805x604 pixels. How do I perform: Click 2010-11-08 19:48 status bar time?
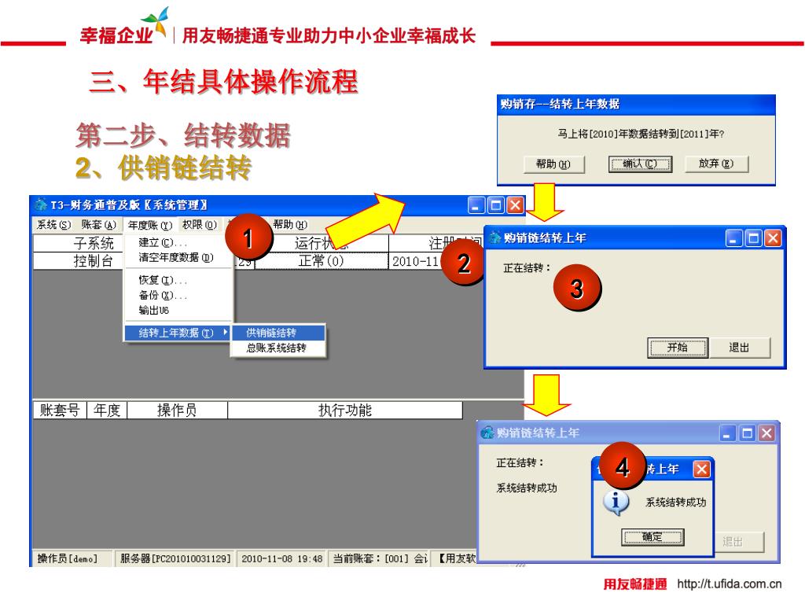pyautogui.click(x=282, y=558)
